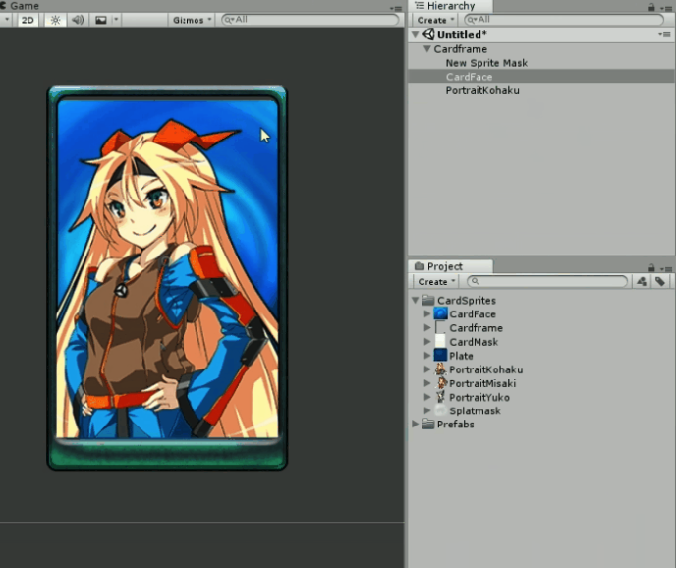676x568 pixels.
Task: Click Project search field
Action: pos(547,281)
